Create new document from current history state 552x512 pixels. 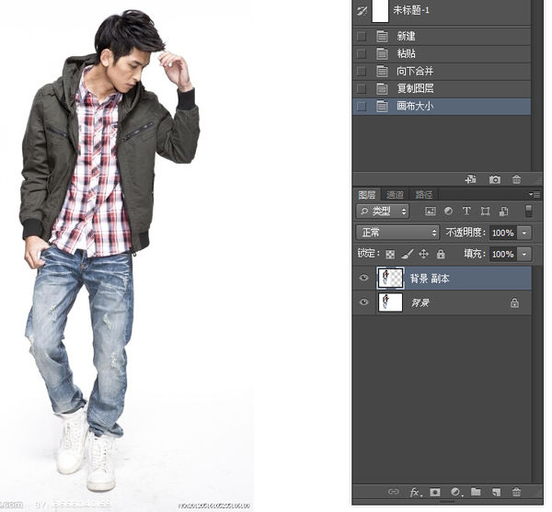coord(471,179)
